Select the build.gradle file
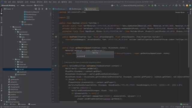This screenshot has height=108, width=192. 13,85
